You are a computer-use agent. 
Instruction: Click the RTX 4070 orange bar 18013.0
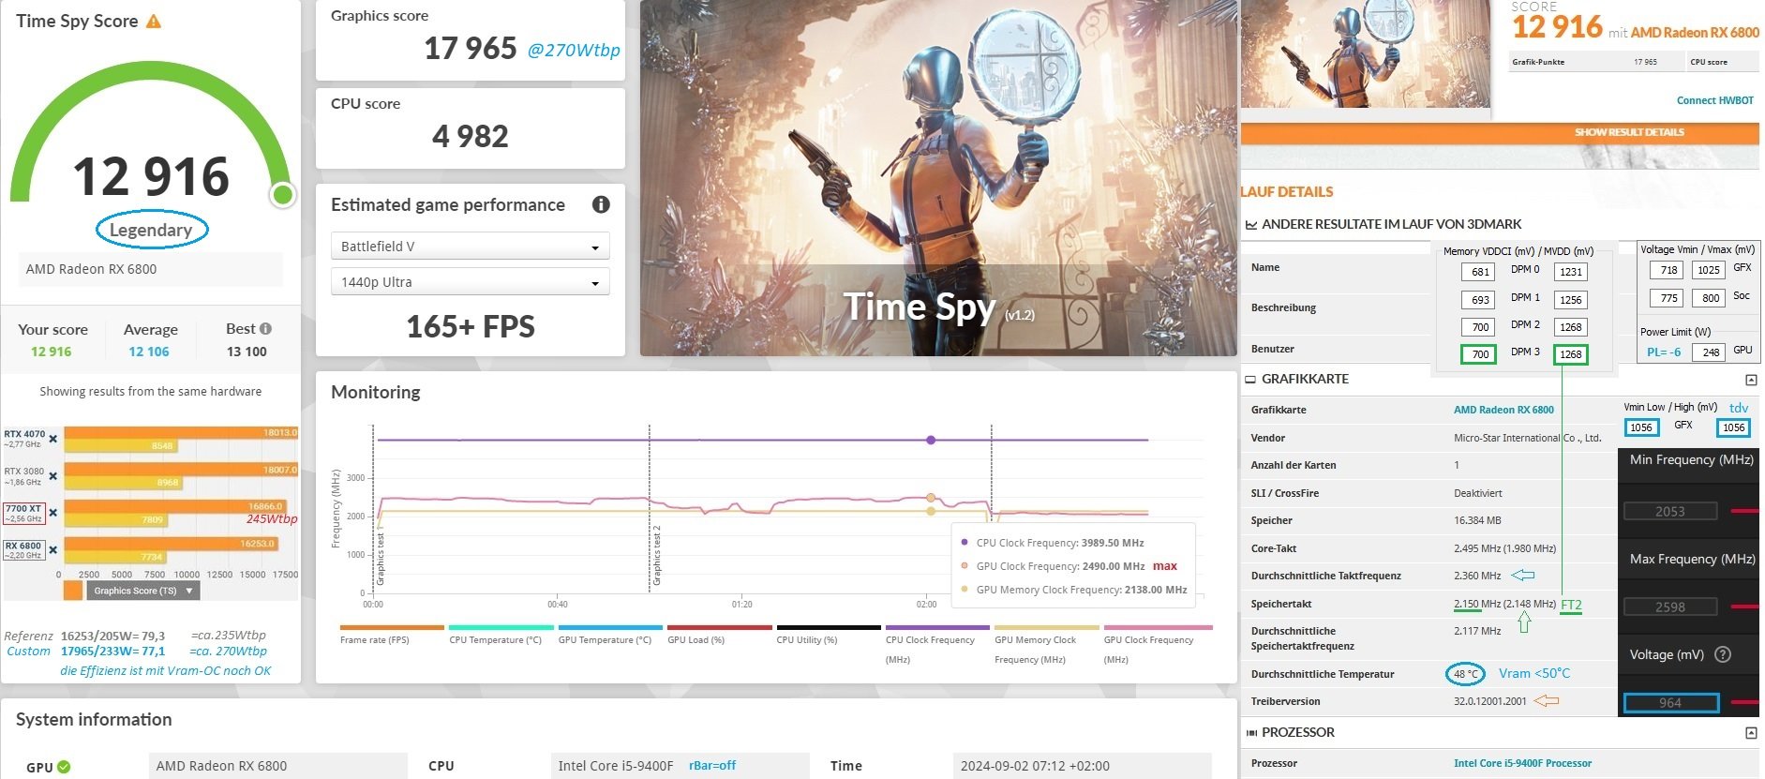[181, 433]
